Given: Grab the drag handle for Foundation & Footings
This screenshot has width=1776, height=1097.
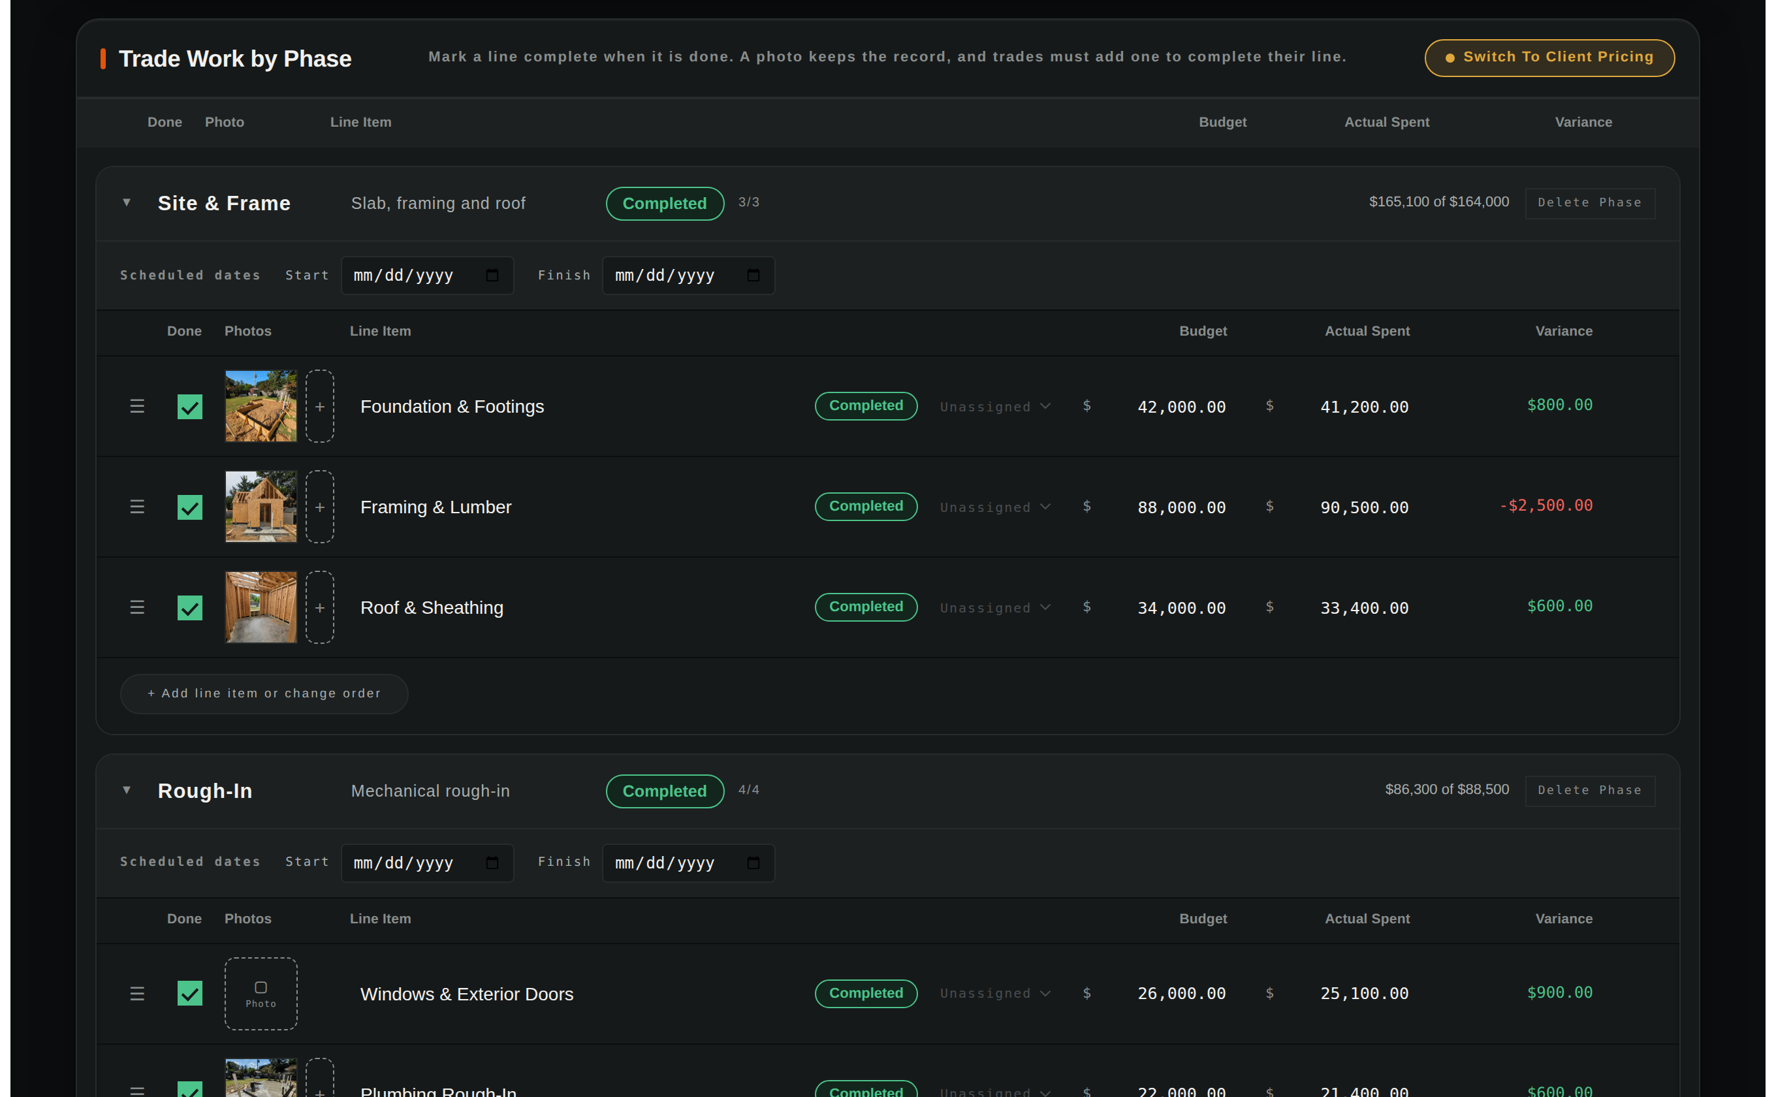Looking at the screenshot, I should 137,406.
